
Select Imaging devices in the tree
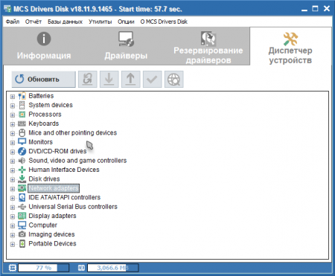tap(51, 234)
